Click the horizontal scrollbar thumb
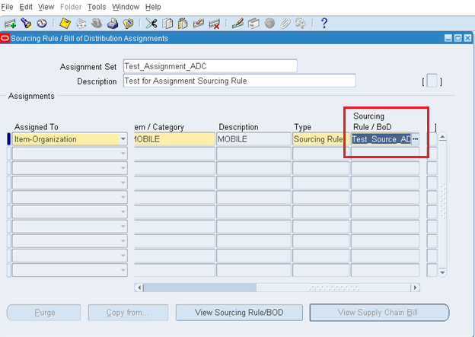This screenshot has height=337, width=475. (200, 288)
